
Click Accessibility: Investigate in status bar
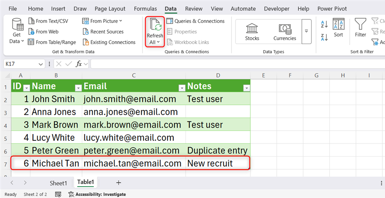coord(97,194)
